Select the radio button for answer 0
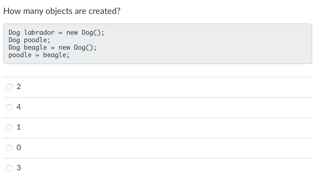This screenshot has width=316, height=182. coord(9,148)
